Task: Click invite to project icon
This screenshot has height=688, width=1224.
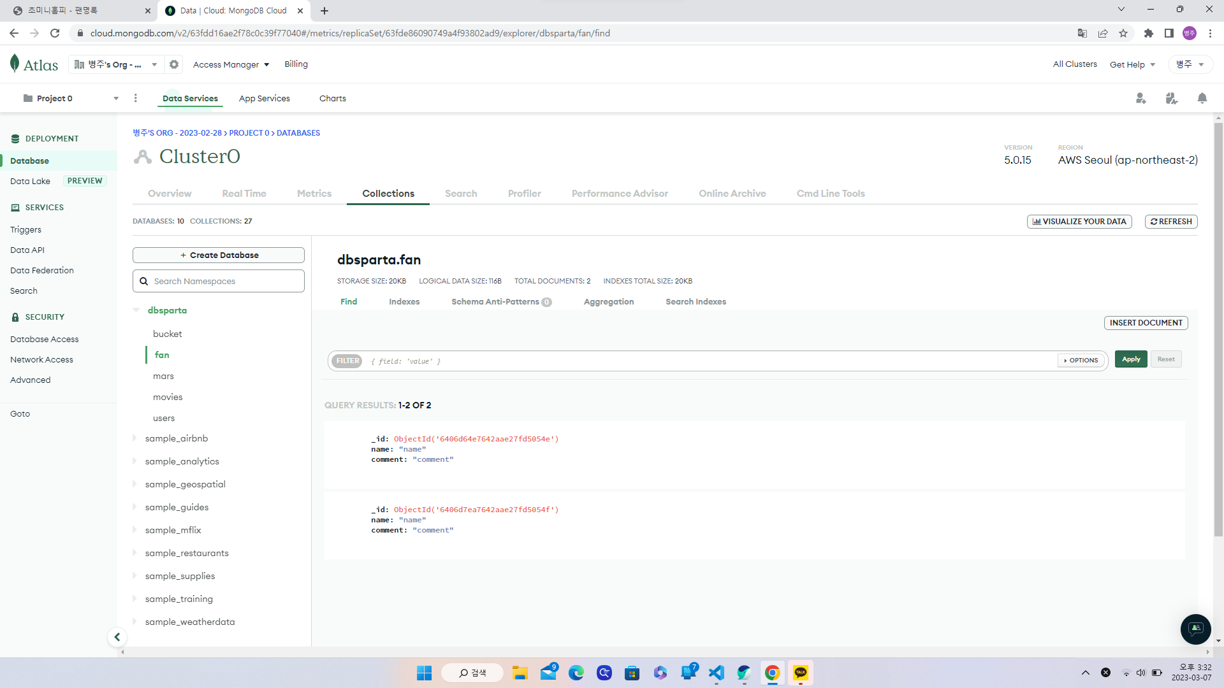Action: [x=1141, y=98]
